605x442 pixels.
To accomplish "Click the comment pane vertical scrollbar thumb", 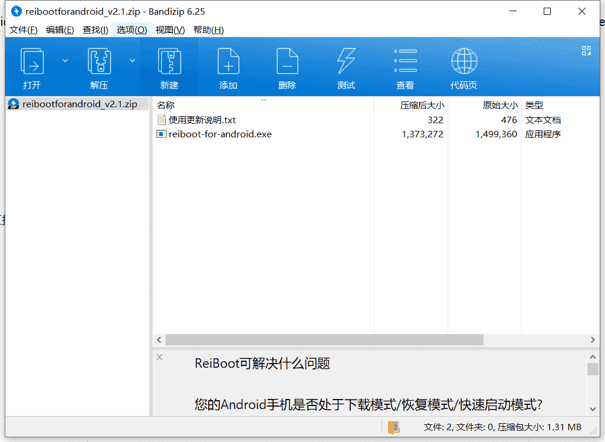I will [593, 369].
